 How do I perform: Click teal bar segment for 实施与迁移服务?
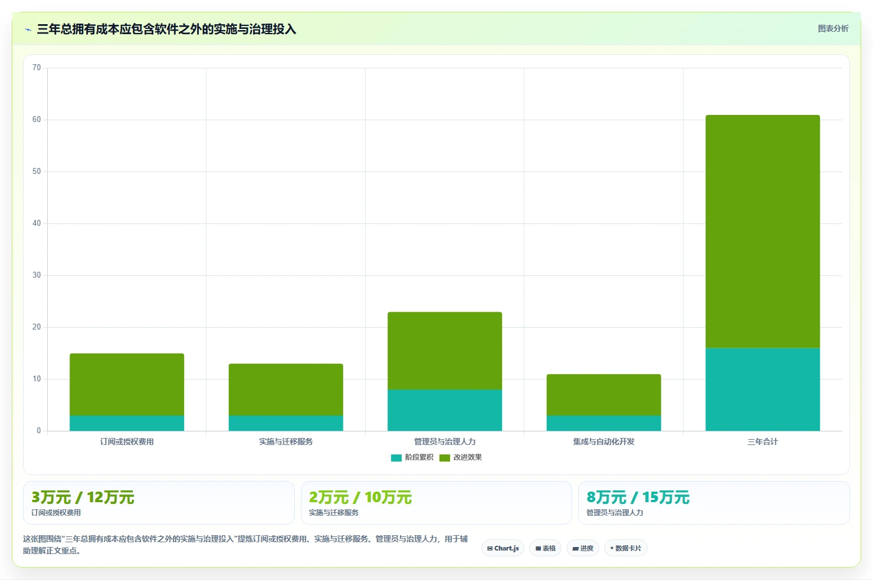(286, 423)
